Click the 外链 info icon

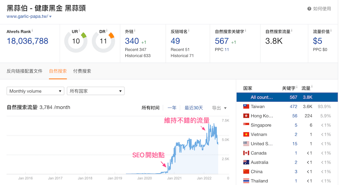click(x=135, y=31)
